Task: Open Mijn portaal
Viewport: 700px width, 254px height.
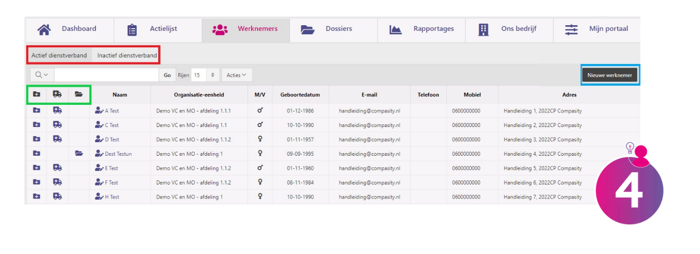Action: [597, 30]
